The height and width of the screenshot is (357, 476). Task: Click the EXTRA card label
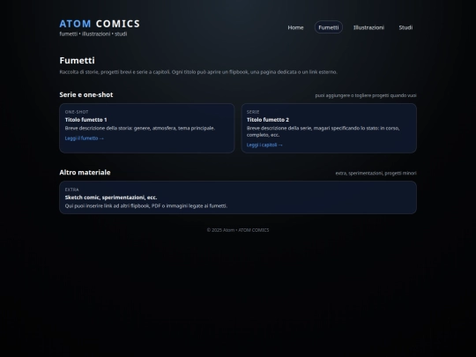click(71, 190)
